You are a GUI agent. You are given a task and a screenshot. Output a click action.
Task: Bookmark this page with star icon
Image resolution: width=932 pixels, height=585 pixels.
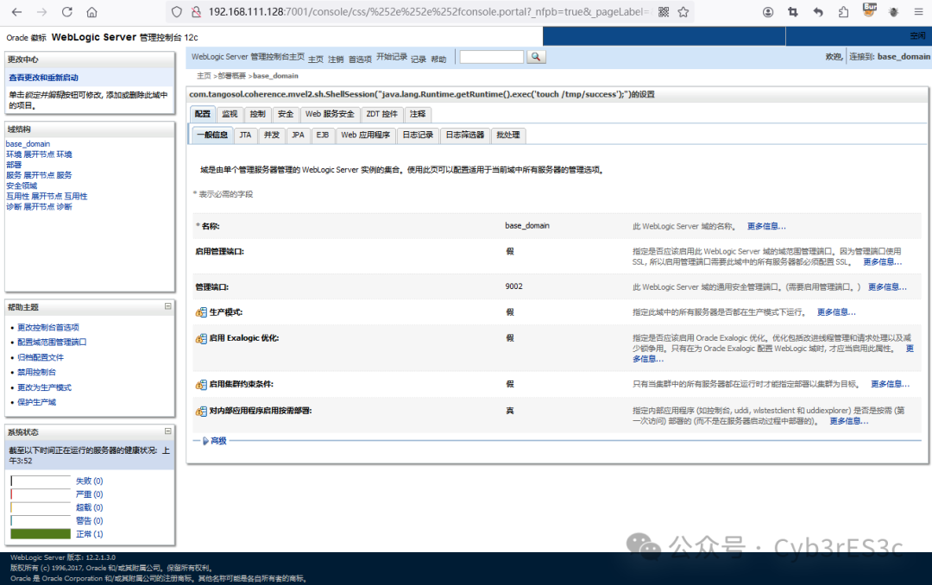click(683, 12)
